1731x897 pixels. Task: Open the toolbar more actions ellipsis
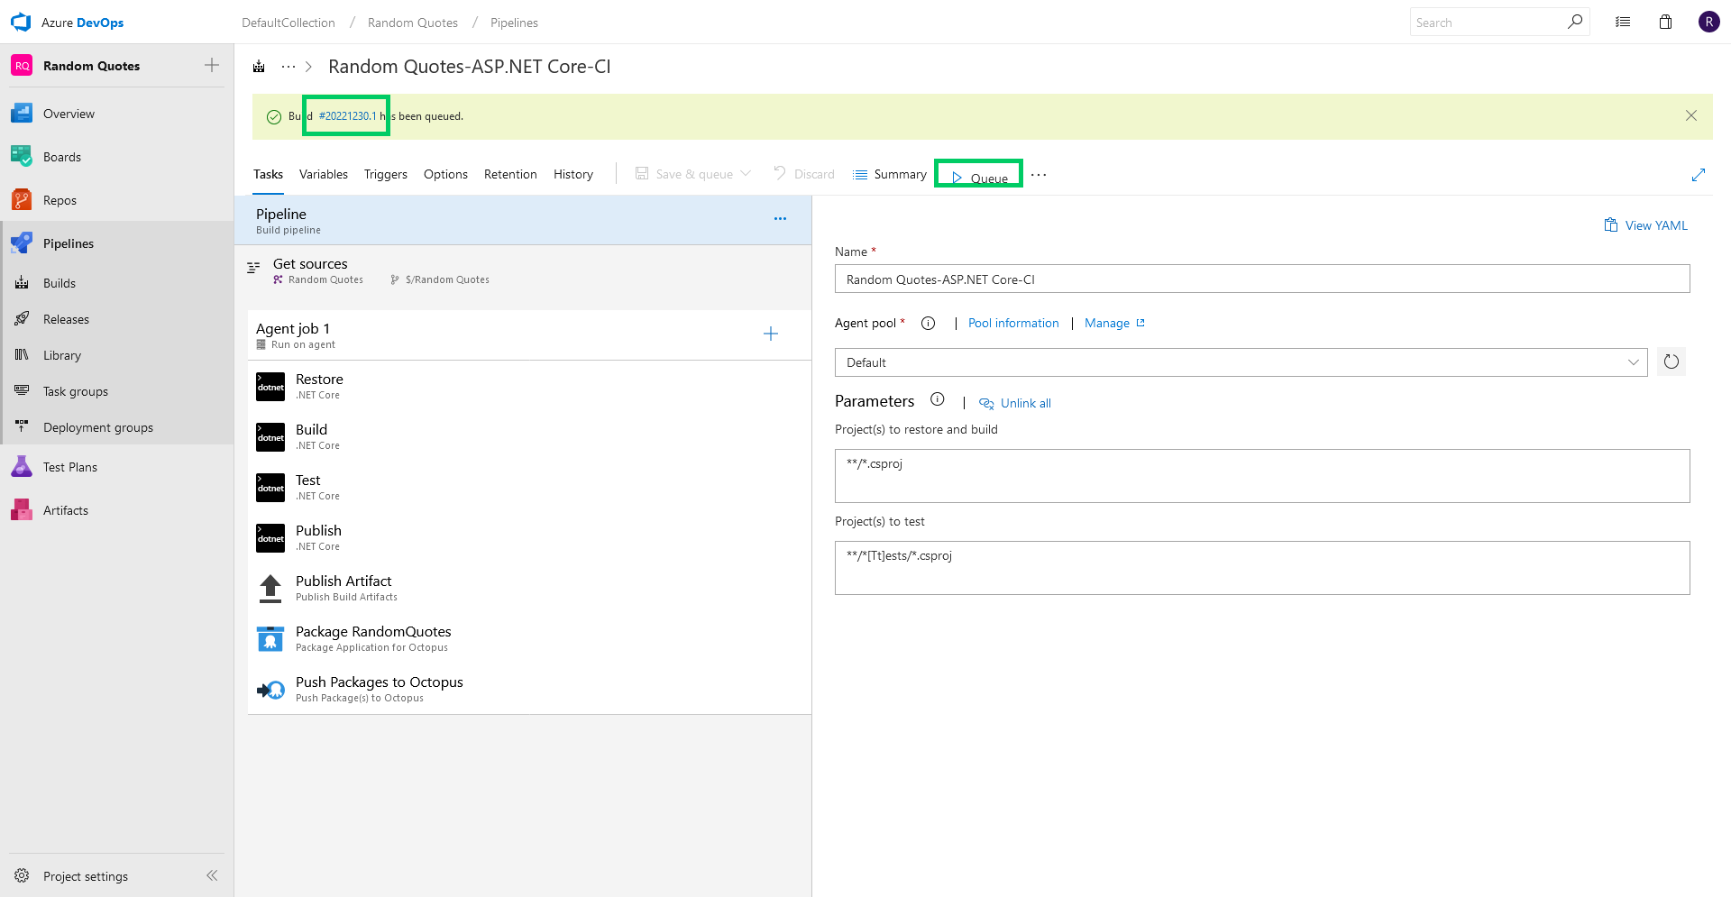tap(1039, 175)
